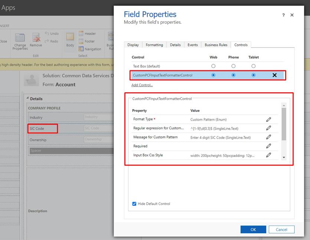Select Phone radio for Text Box (default)
This screenshot has height=240, width=310.
click(234, 66)
